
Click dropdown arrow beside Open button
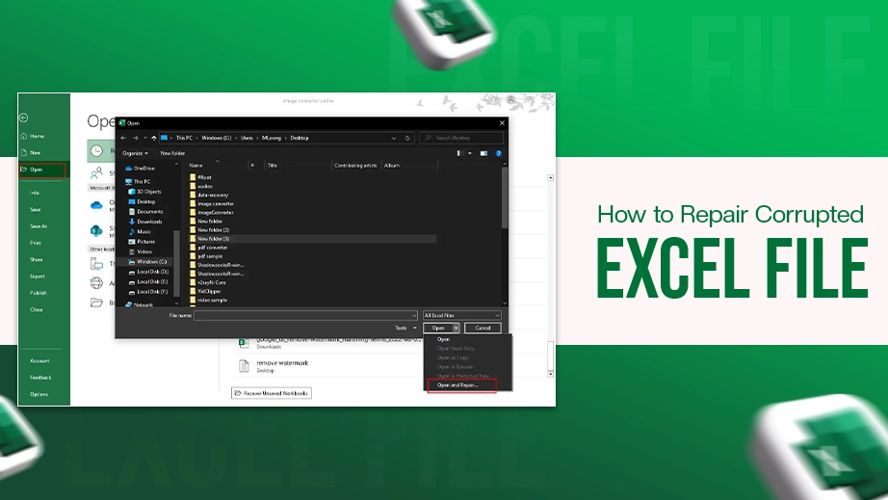(x=456, y=329)
